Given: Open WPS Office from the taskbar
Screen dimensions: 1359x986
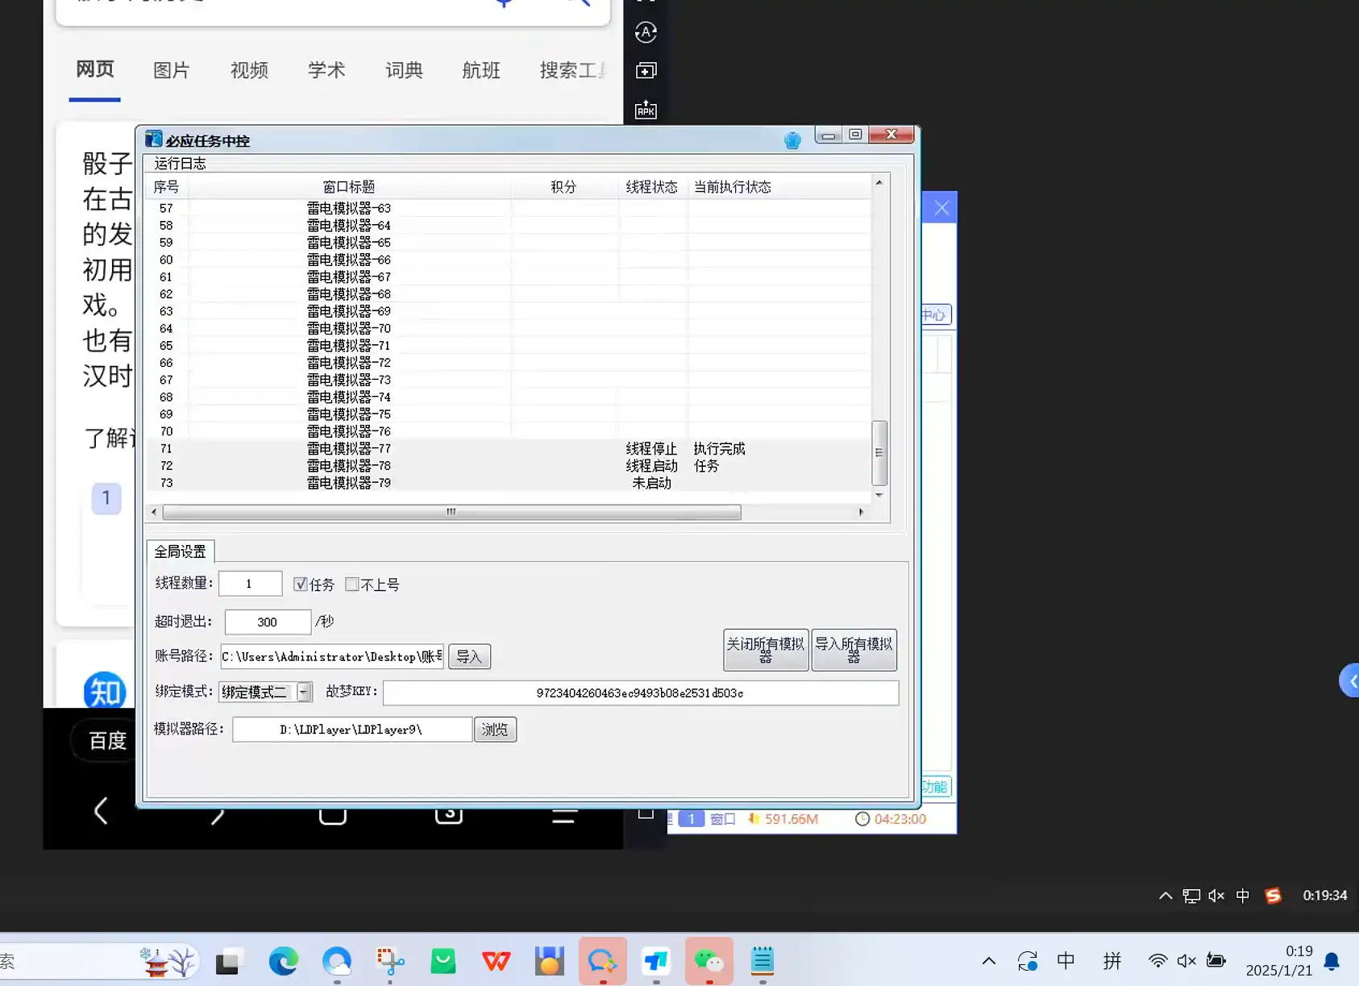Looking at the screenshot, I should tap(496, 960).
